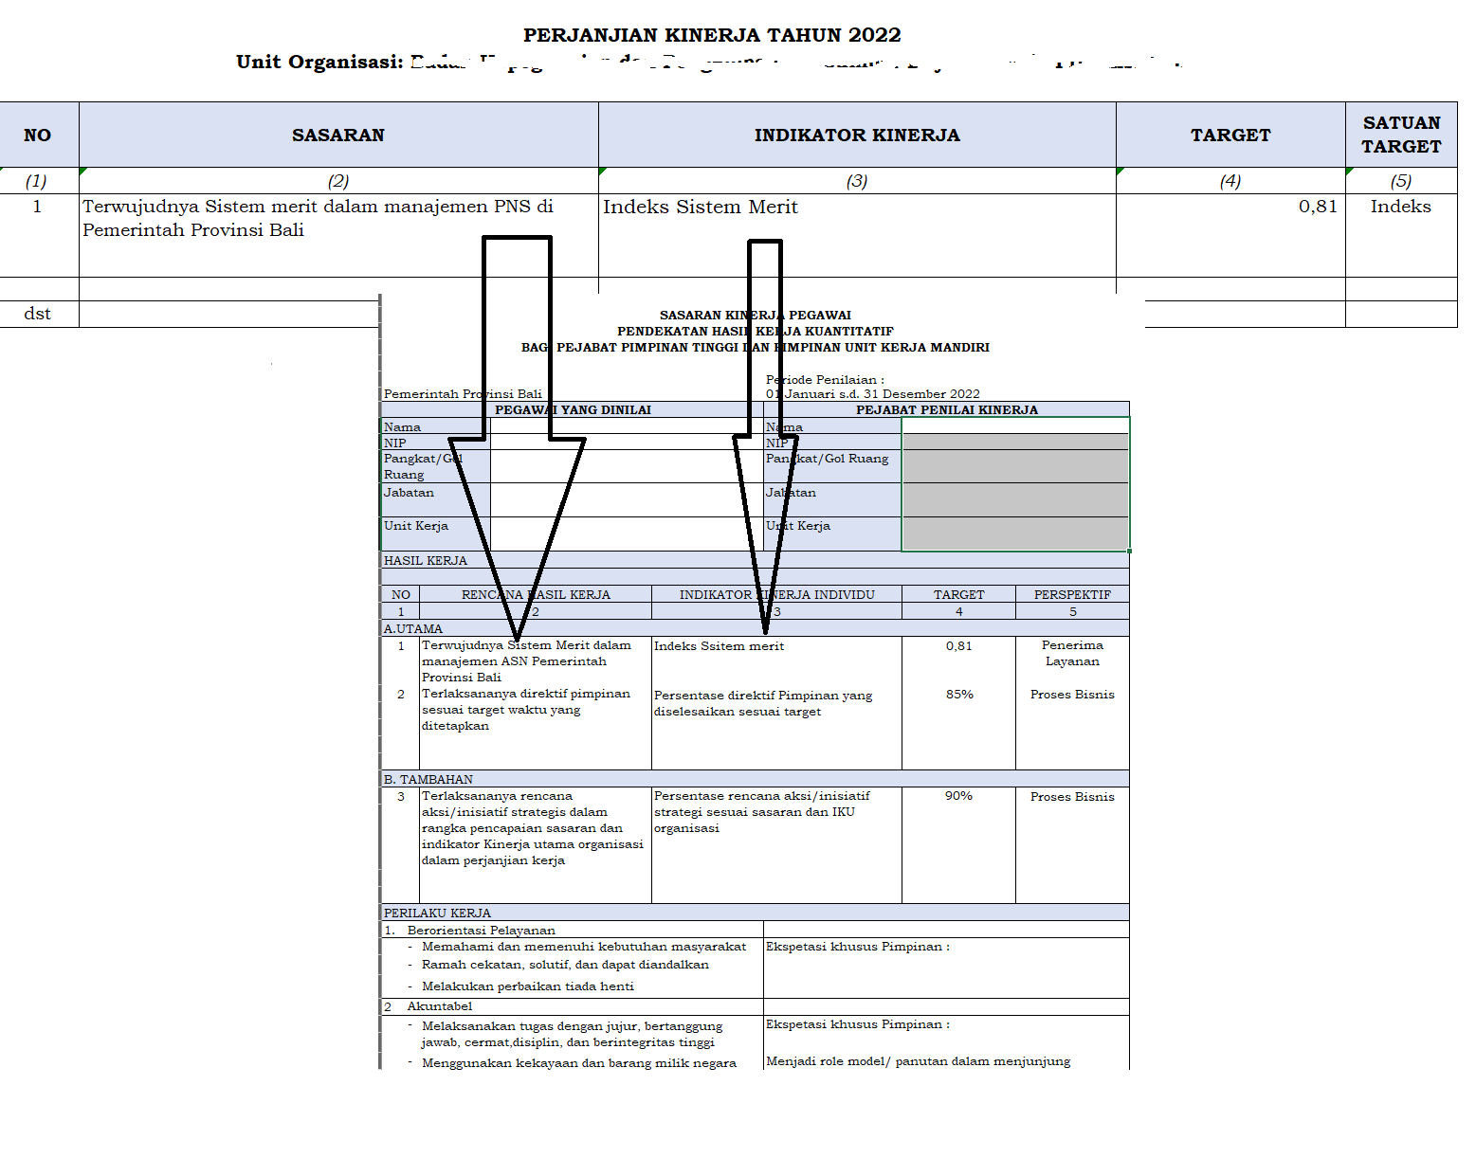The width and height of the screenshot is (1476, 1158).
Task: Select the (4) column number in top table
Action: tap(1230, 181)
